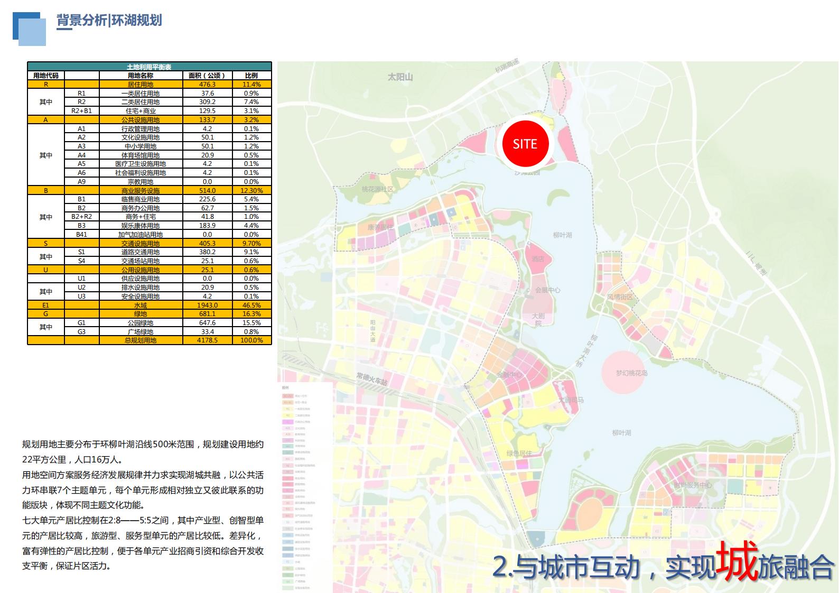This screenshot has height=593, width=839.
Task: Click the 公共设施用地 row name
Action: 141,120
